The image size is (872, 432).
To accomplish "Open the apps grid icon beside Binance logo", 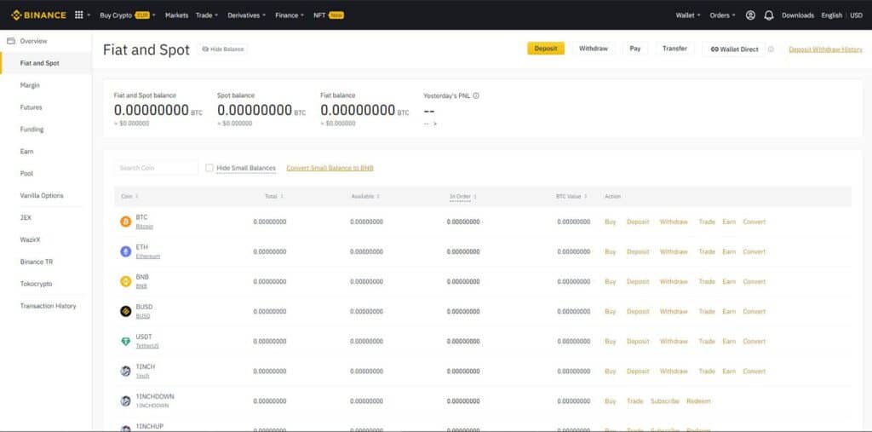I will (x=79, y=15).
